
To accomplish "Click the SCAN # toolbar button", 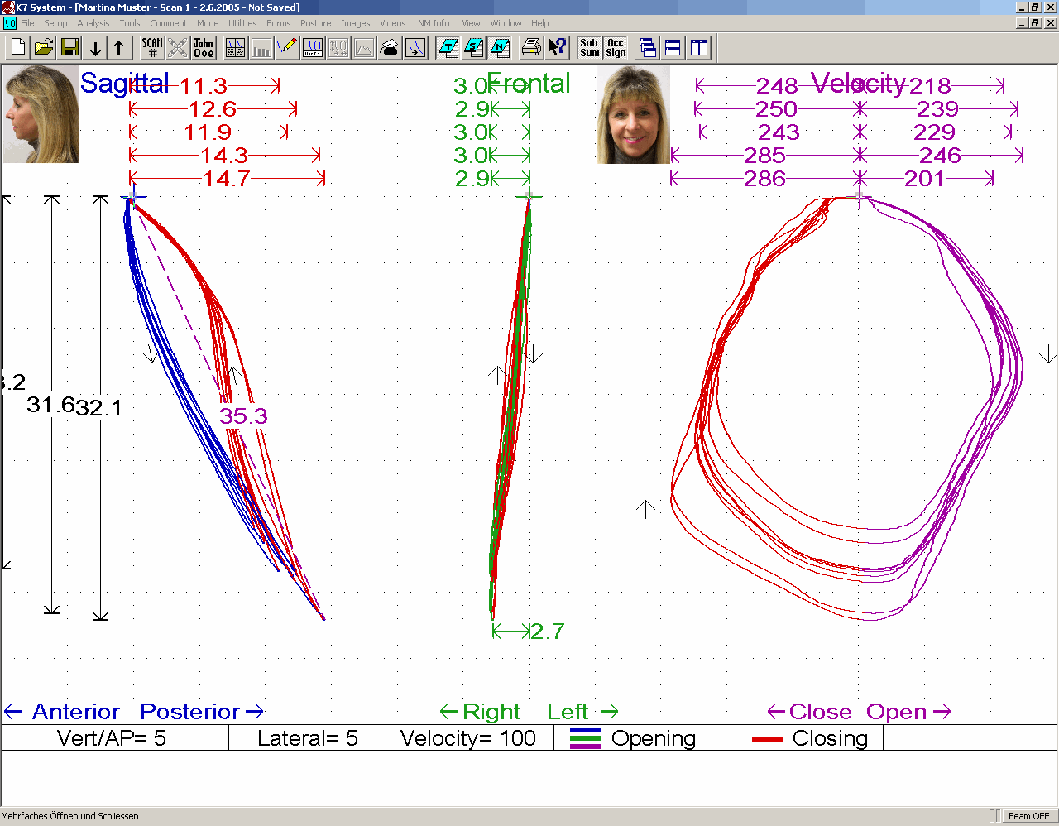I will 152,48.
